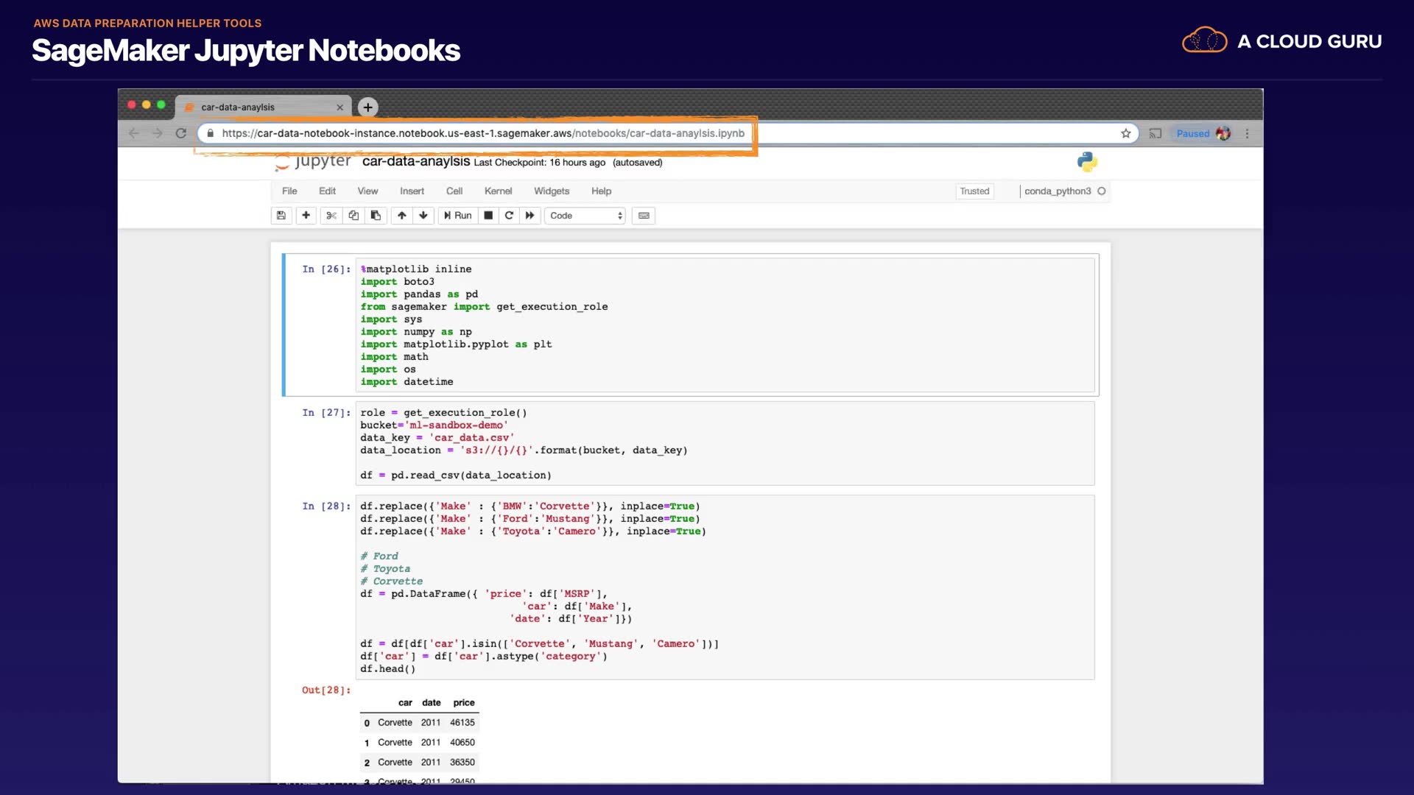The width and height of the screenshot is (1414, 795).
Task: Bookmark page with star icon
Action: (x=1125, y=133)
